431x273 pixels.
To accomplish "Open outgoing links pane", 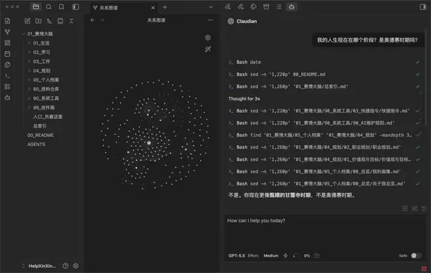I will pyautogui.click(x=241, y=7).
